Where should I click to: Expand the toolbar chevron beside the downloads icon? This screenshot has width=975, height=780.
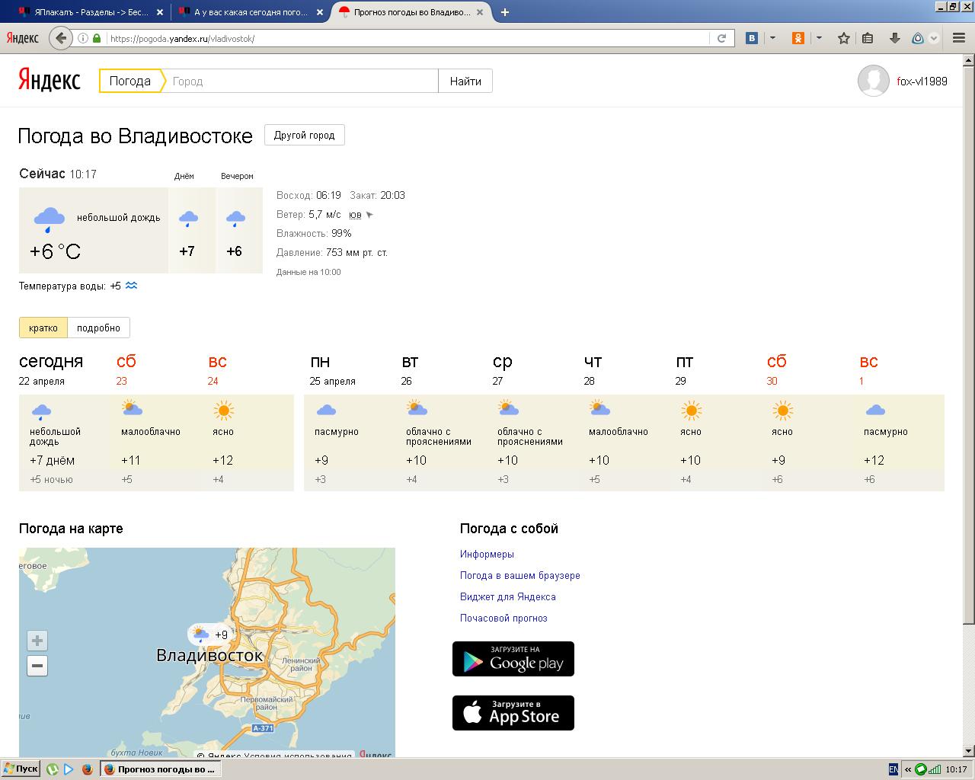pyautogui.click(x=934, y=38)
